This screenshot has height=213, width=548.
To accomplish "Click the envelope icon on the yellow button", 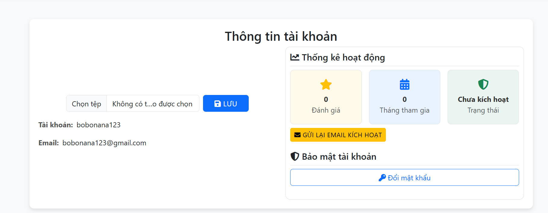I will coord(297,135).
